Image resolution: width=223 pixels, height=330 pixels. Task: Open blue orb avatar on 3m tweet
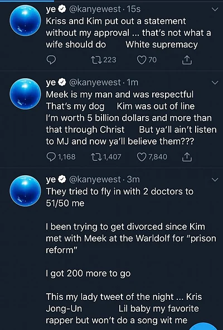(x=25, y=191)
